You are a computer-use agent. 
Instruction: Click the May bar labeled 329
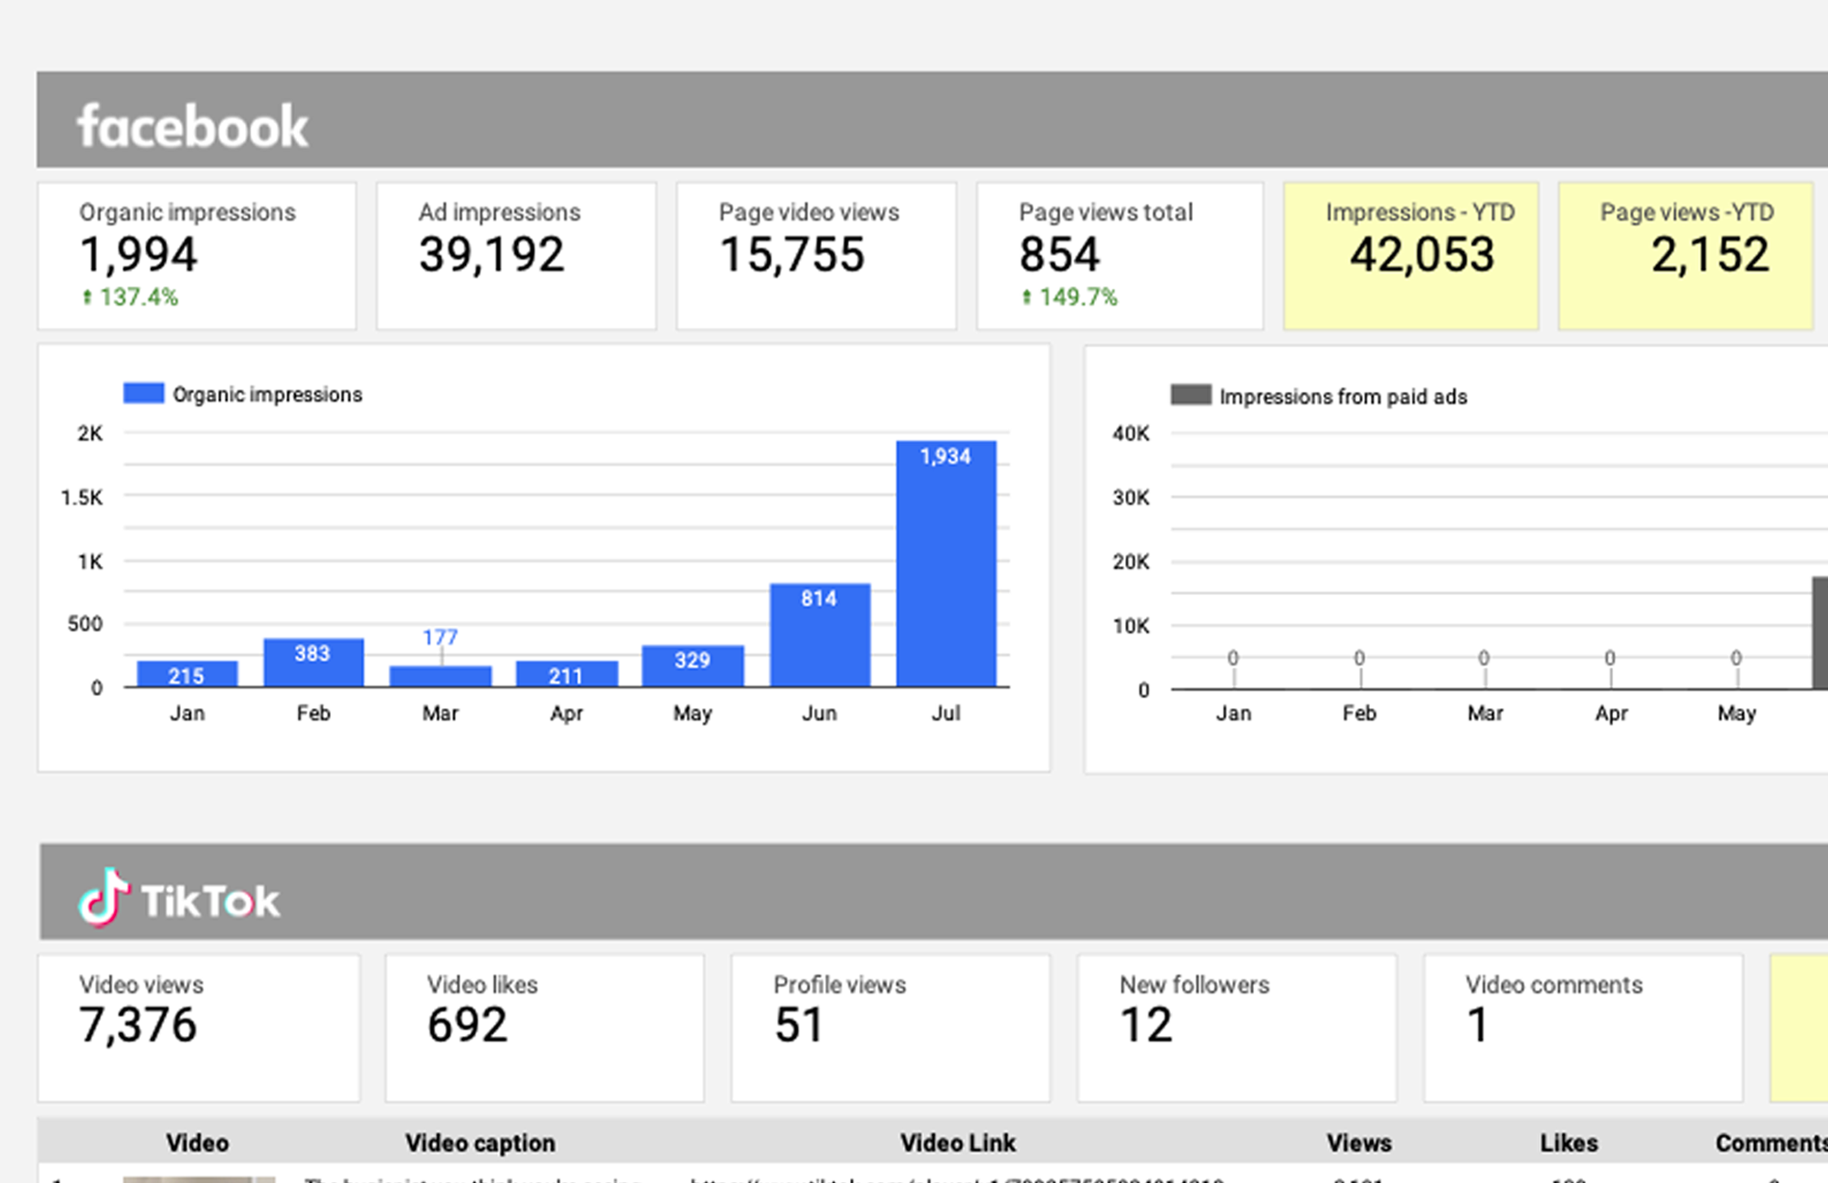coord(693,666)
